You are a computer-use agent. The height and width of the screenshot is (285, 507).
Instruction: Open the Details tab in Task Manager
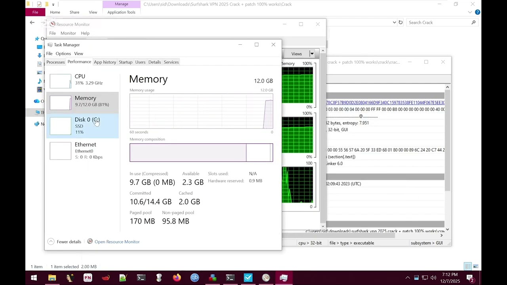(154, 62)
